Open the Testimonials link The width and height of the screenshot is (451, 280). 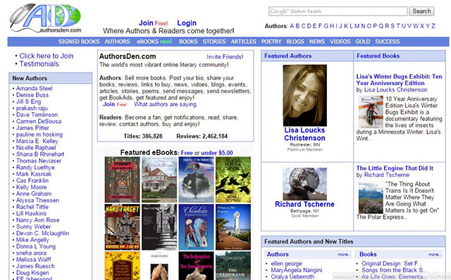point(39,64)
